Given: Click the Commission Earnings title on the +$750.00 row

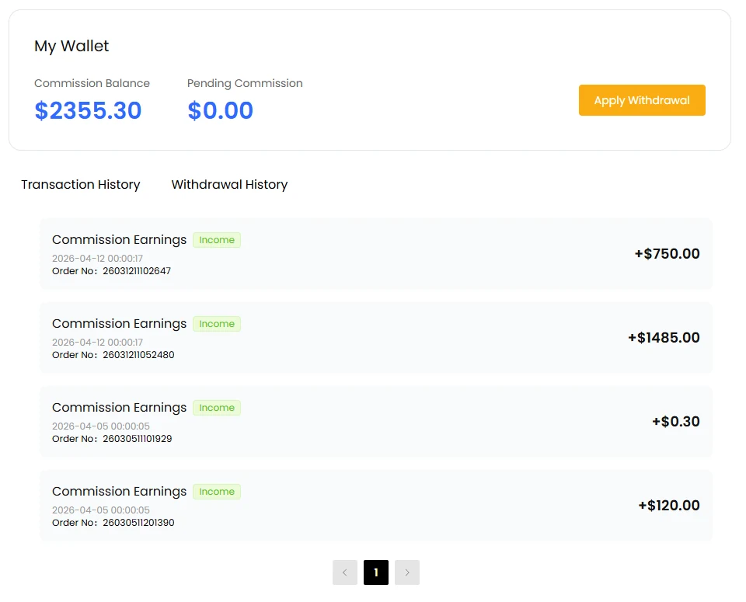Looking at the screenshot, I should point(119,240).
